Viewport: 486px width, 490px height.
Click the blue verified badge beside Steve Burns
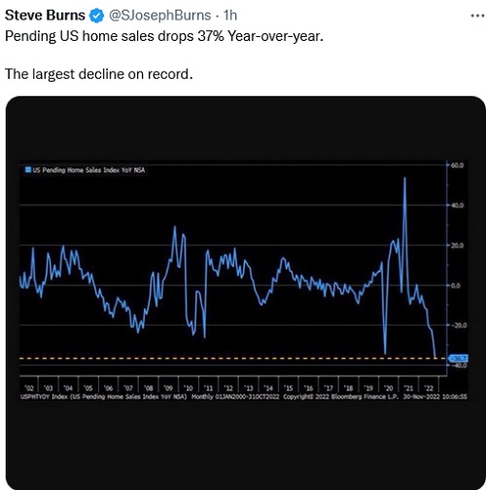pyautogui.click(x=96, y=16)
